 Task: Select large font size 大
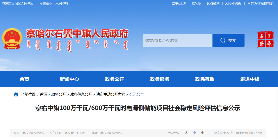tap(186, 133)
